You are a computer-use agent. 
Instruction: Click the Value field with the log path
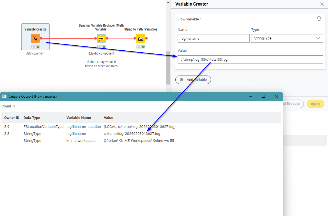pos(250,60)
